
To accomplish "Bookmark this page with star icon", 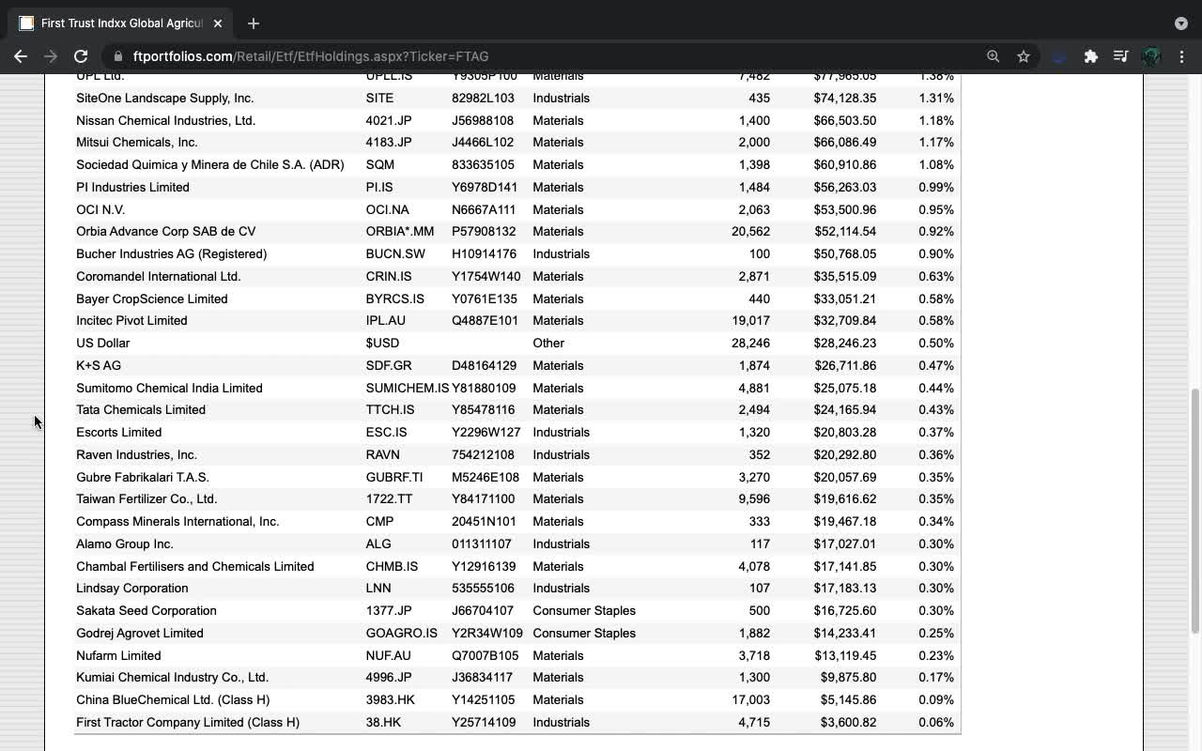I will point(1024,56).
